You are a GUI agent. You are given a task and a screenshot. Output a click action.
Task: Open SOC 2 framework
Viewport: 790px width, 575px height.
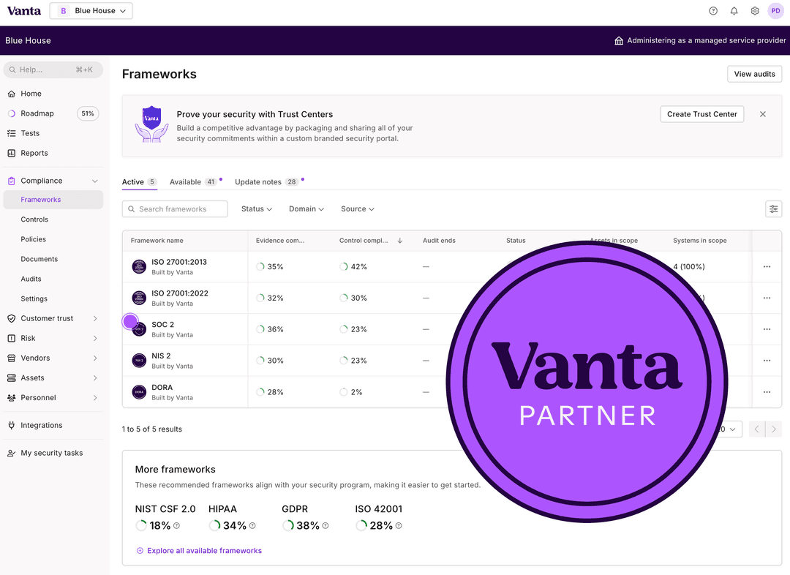coord(162,325)
